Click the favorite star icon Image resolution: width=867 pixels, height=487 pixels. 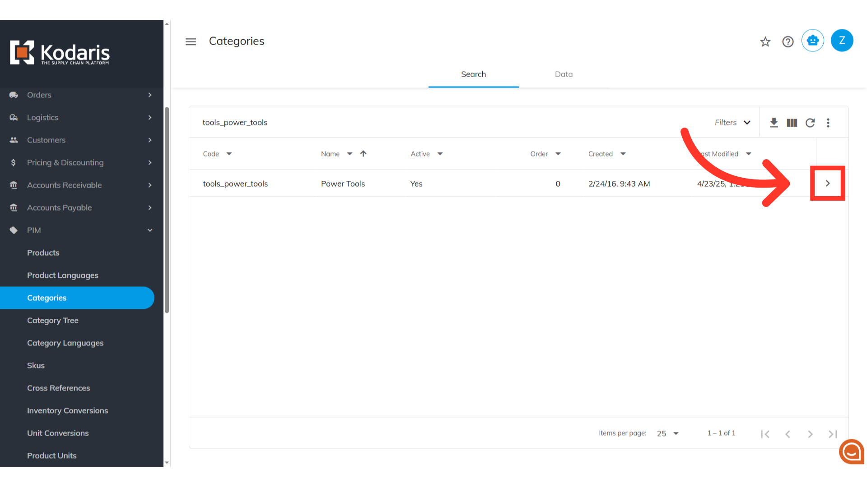pos(765,42)
